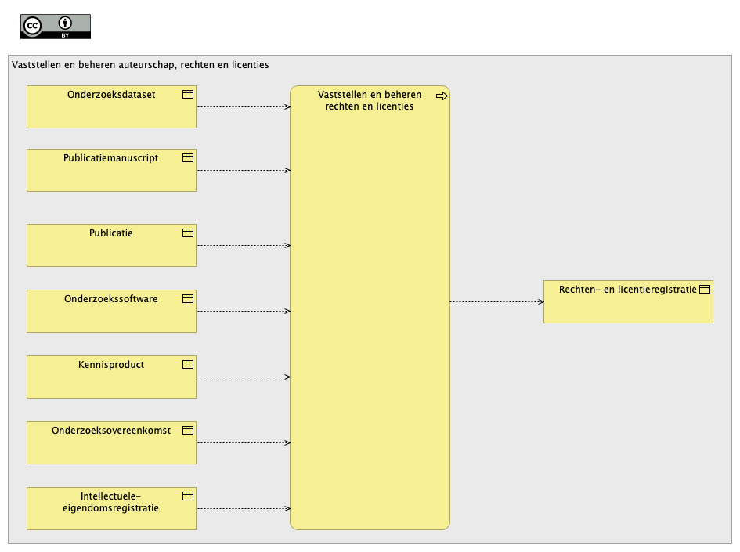Click the object icon on Onderzoeksovereenkomst box
The height and width of the screenshot is (552, 740).
click(x=188, y=431)
